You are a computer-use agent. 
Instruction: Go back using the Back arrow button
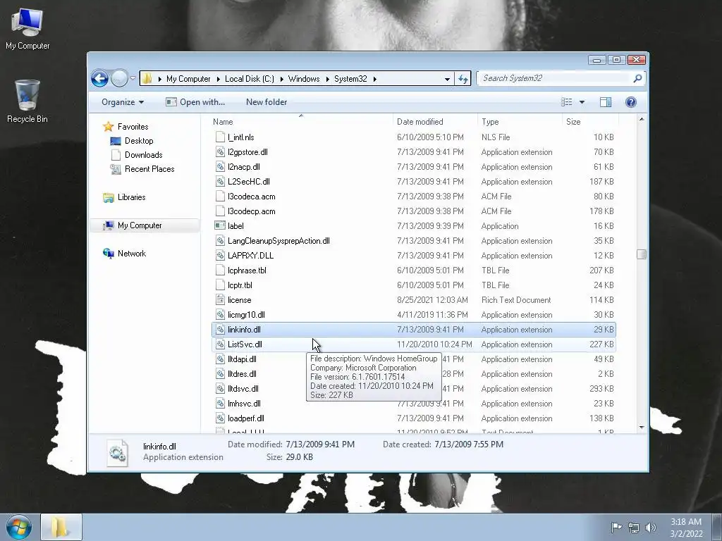tap(99, 79)
